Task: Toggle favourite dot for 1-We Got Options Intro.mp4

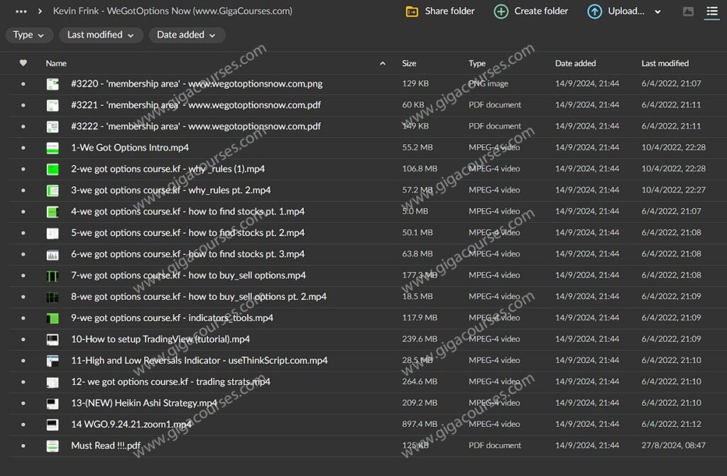Action: point(23,148)
